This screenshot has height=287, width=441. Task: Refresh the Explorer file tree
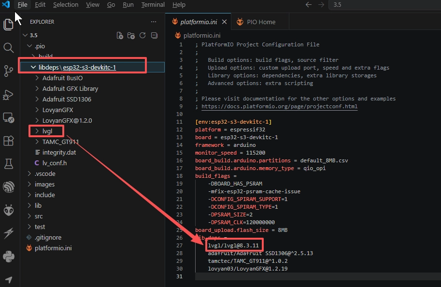(x=142, y=35)
